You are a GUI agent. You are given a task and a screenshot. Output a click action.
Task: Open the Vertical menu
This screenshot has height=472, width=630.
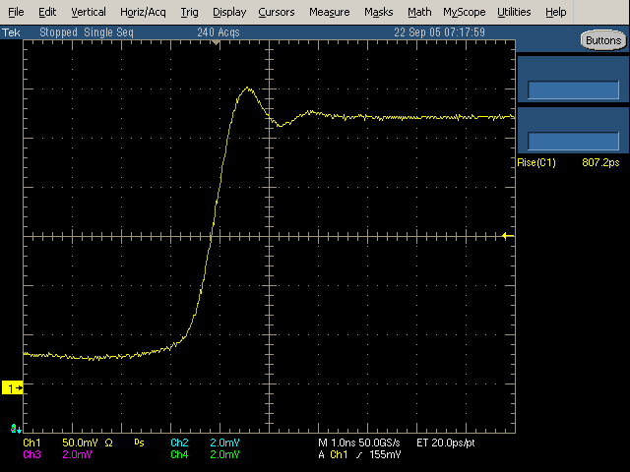coord(89,12)
